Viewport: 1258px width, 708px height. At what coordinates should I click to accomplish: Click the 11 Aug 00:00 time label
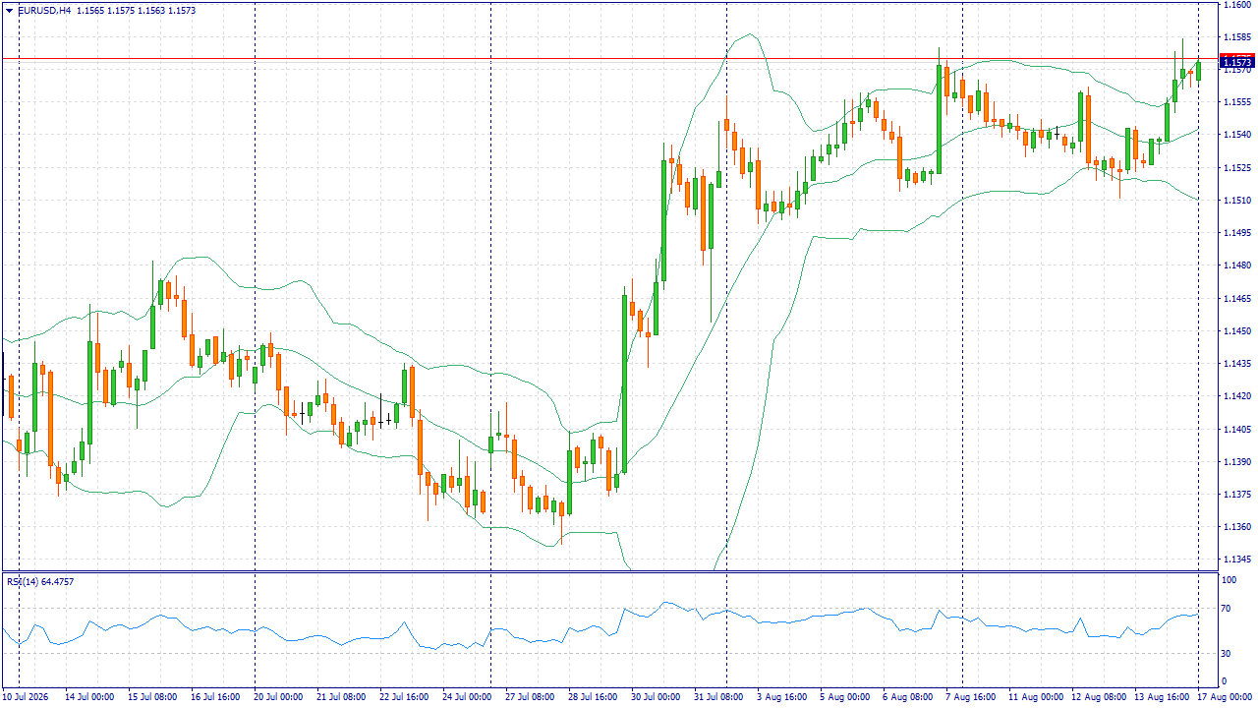coord(1038,697)
